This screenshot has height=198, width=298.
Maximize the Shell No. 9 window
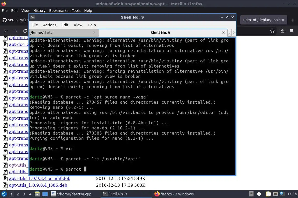click(x=227, y=17)
